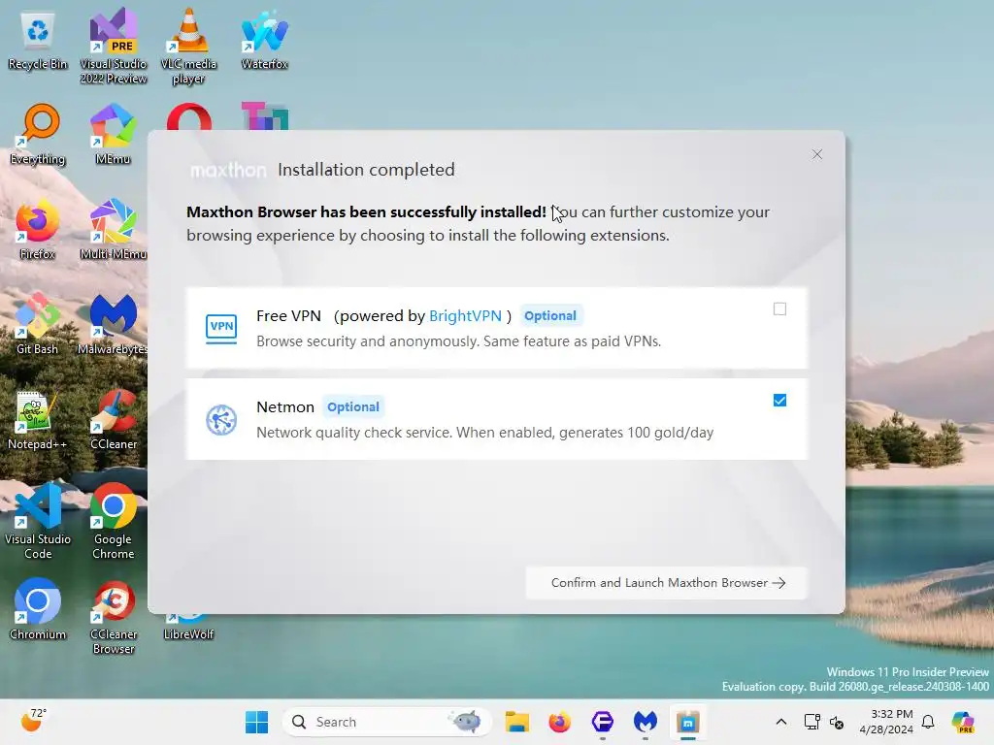Select the Firefox desktop shortcut

click(38, 231)
